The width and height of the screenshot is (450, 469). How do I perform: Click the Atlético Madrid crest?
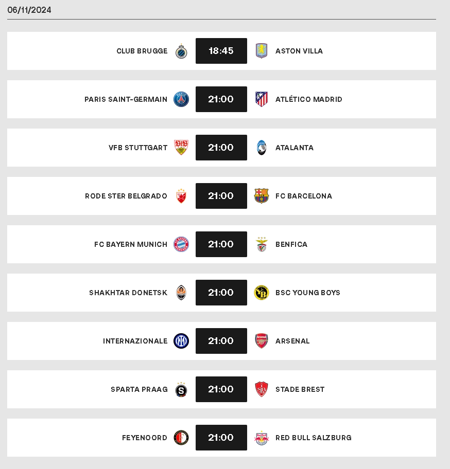[x=262, y=99]
